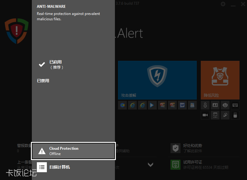Open the orange 降低风险 risk reduction tile
Image resolution: width=247 pixels, height=180 pixels.
coord(220,80)
